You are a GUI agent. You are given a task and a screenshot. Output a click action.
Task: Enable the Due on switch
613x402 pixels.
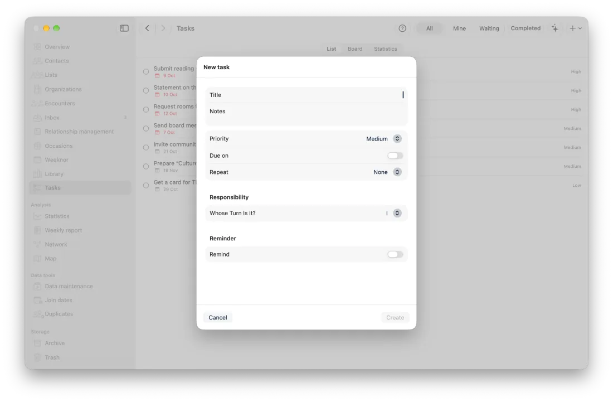point(395,156)
